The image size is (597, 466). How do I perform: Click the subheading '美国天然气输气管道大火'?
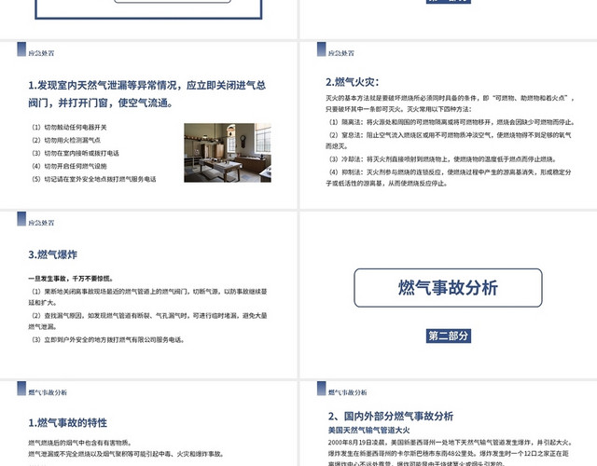pyautogui.click(x=369, y=431)
